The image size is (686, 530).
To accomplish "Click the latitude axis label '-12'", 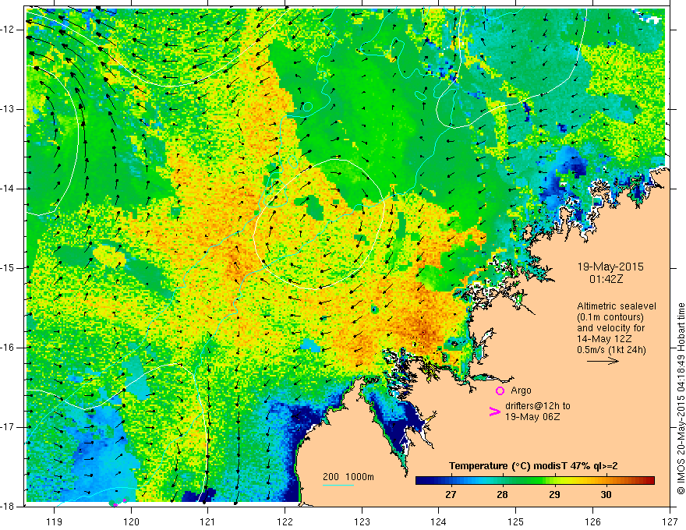I will click(8, 30).
